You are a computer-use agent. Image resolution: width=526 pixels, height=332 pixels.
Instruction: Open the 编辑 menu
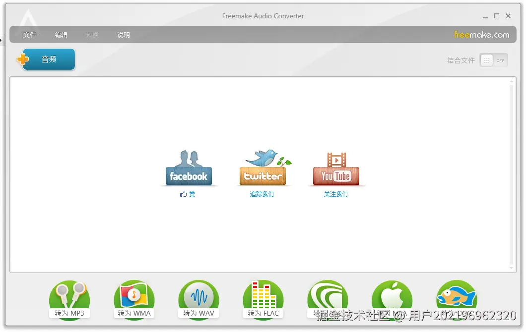pyautogui.click(x=61, y=35)
